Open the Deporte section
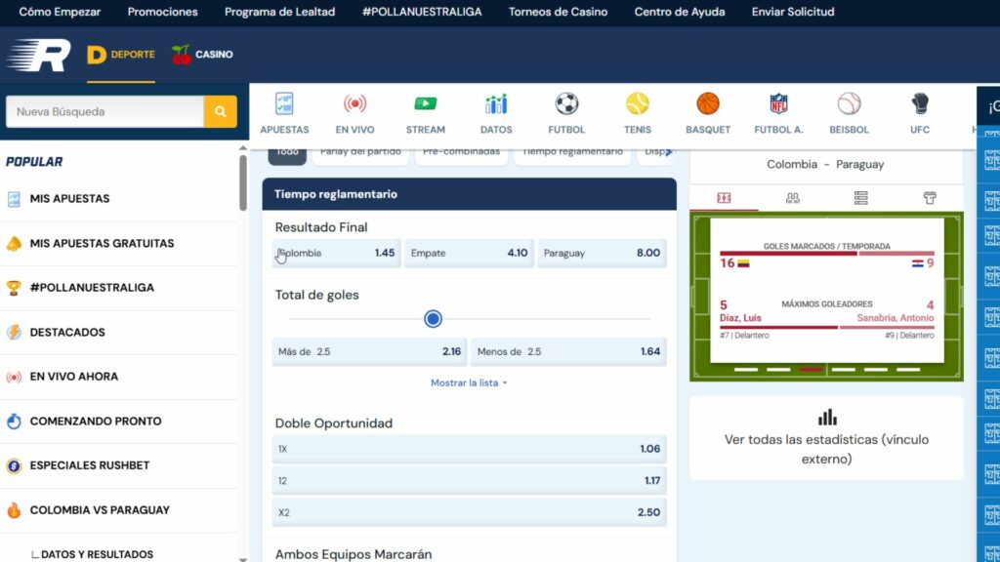Viewport: 1000px width, 562px height. pos(120,55)
